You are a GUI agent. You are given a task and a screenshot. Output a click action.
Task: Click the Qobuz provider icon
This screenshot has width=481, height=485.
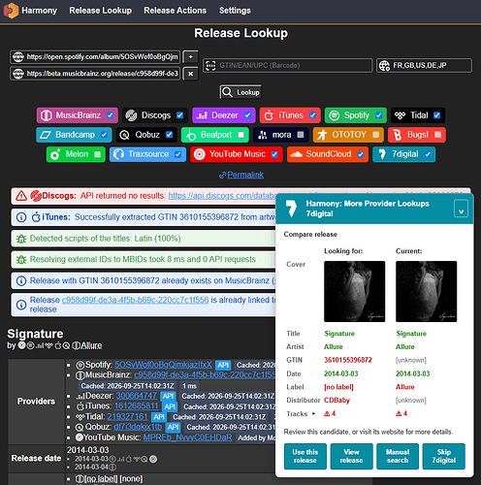pos(124,135)
